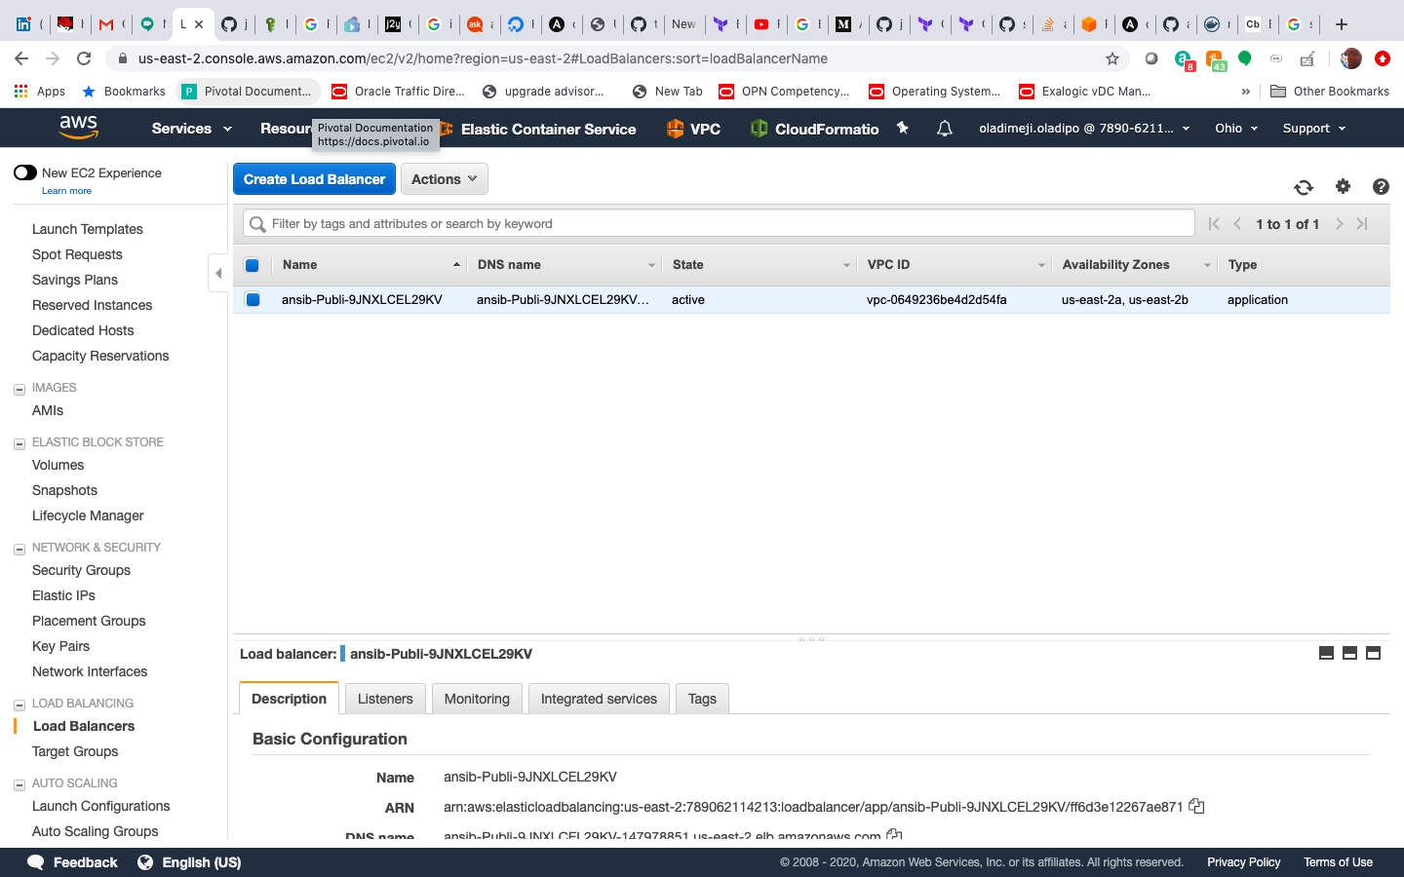This screenshot has height=877, width=1404.
Task: Open the DNS name column filter arrow
Action: coord(651,265)
